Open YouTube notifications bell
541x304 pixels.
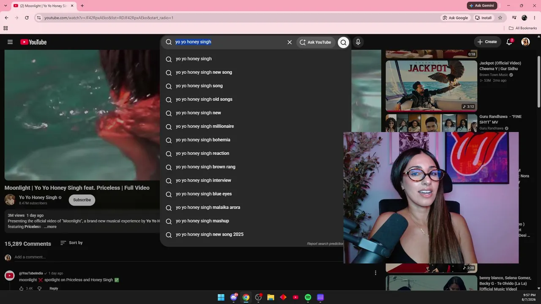[x=509, y=42]
